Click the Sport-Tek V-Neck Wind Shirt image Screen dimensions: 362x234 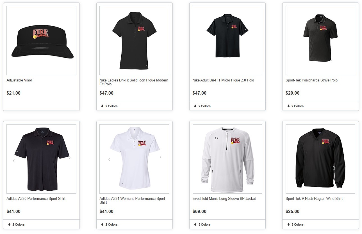point(320,159)
